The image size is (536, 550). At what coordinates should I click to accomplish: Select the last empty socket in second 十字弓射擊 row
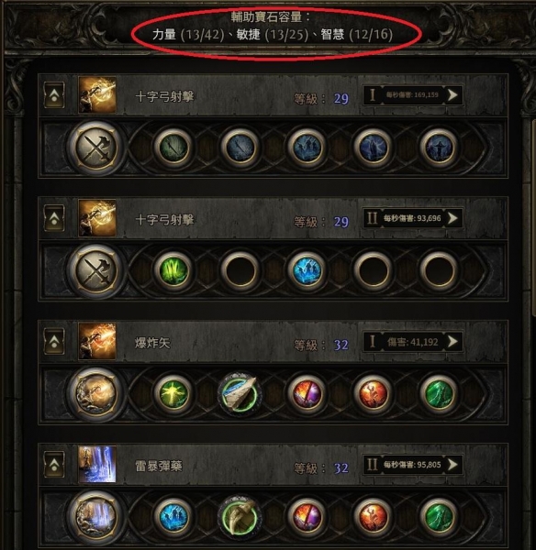coord(439,270)
